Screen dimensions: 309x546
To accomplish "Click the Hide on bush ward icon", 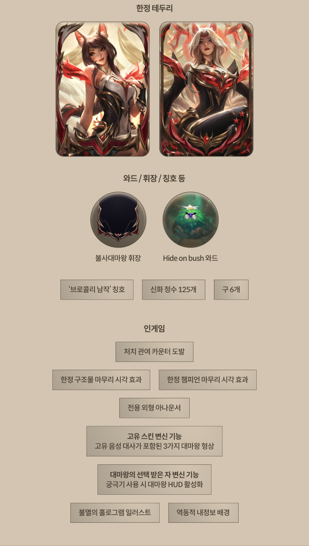I will (191, 220).
